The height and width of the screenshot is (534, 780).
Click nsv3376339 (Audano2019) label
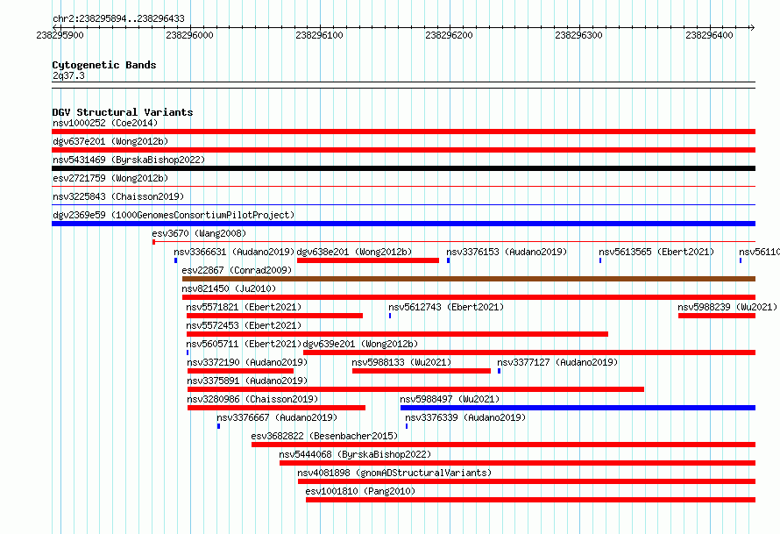click(465, 417)
